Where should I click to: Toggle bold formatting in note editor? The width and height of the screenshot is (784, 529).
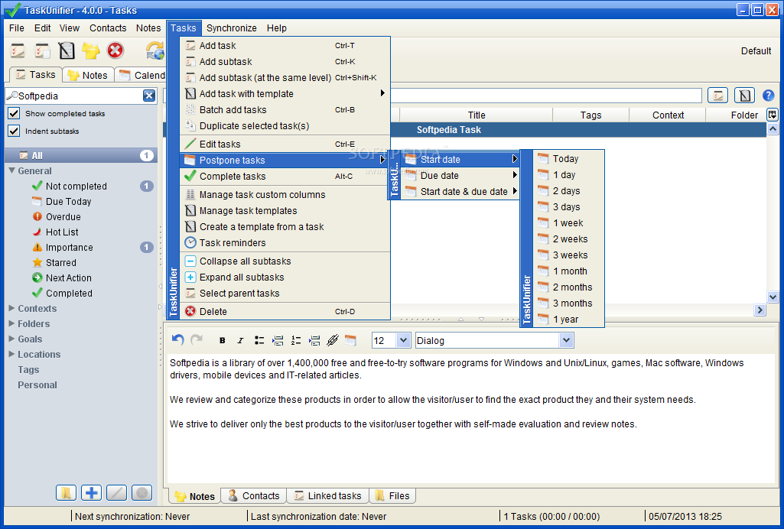click(222, 341)
